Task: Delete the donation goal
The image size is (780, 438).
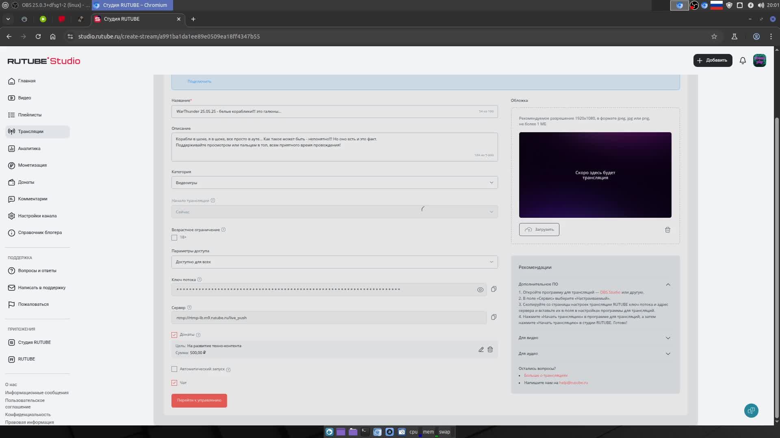Action: coord(490,350)
